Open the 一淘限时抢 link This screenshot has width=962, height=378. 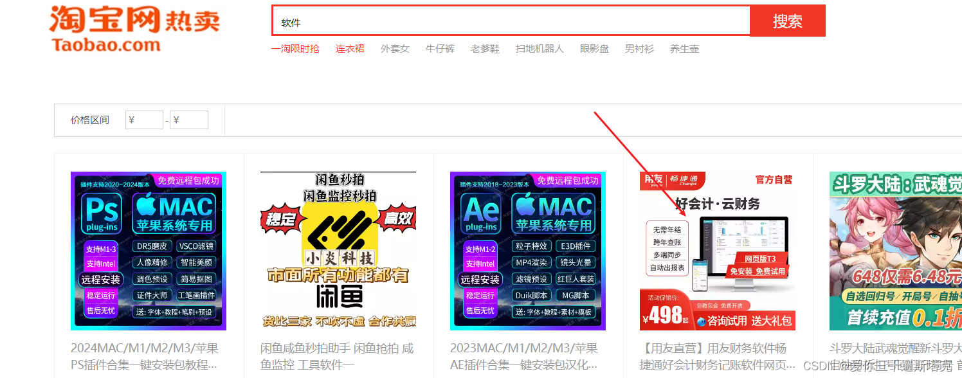pos(295,49)
